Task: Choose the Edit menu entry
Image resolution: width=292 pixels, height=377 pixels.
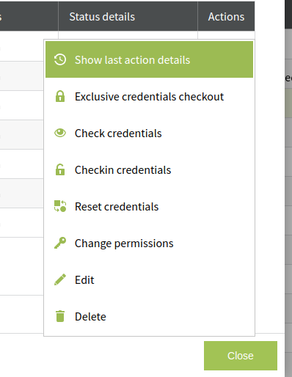Action: click(x=149, y=279)
